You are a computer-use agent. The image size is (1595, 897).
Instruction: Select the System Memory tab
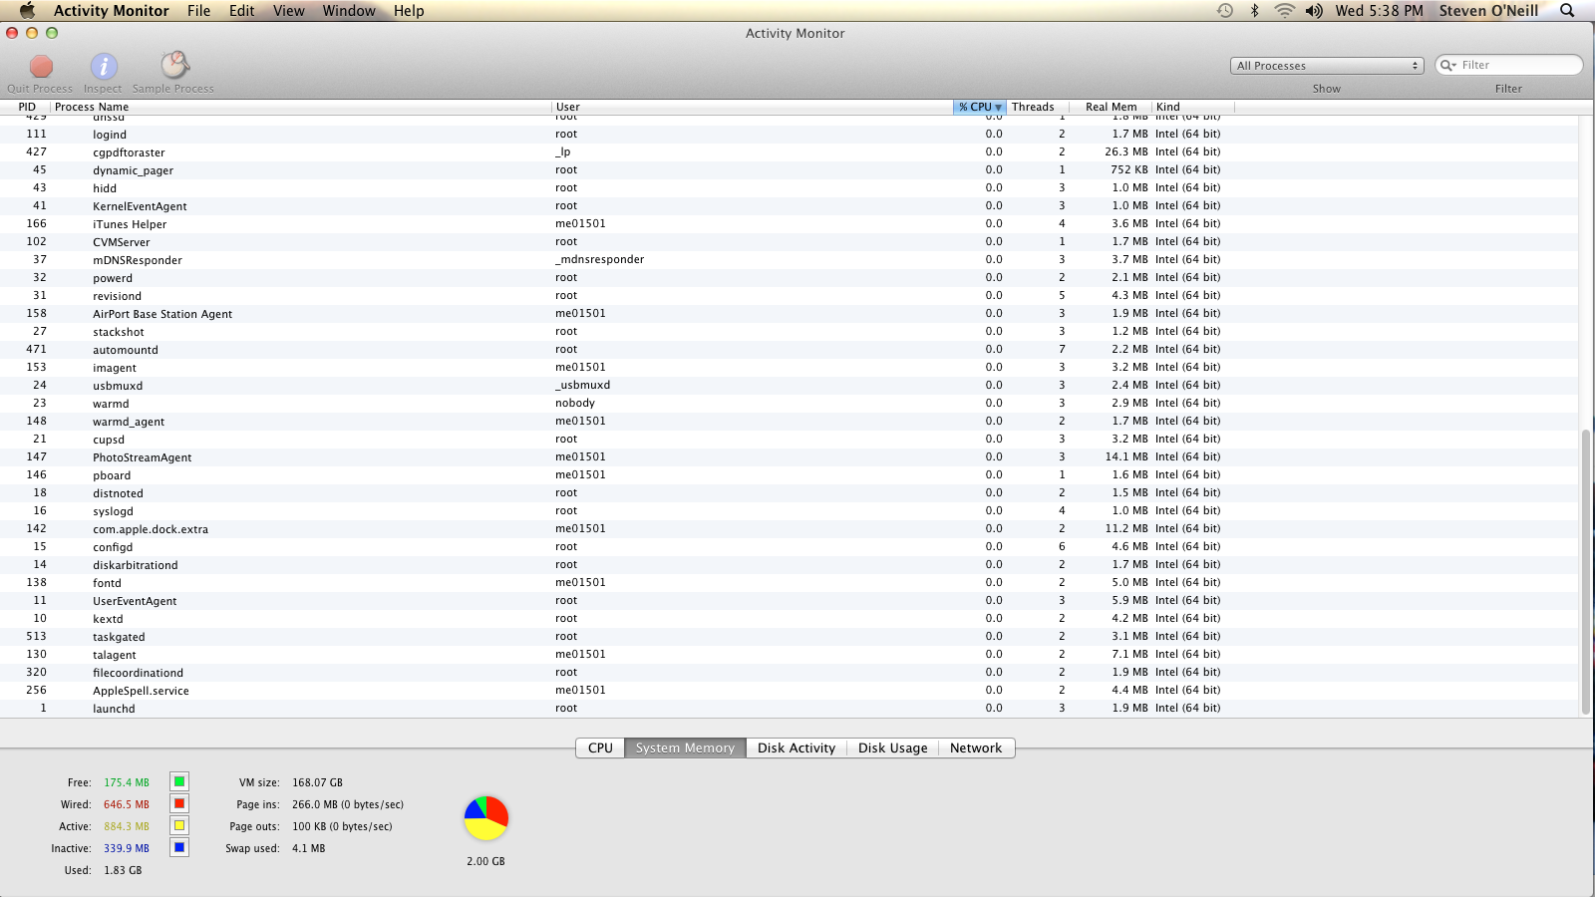(x=685, y=747)
